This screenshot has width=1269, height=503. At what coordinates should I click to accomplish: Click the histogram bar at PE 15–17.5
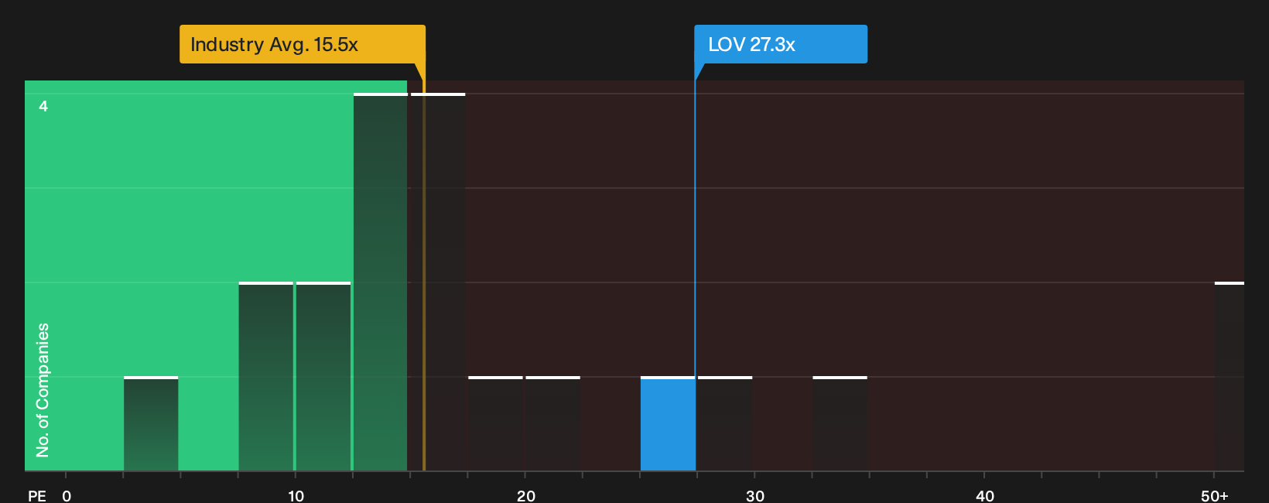coord(438,282)
